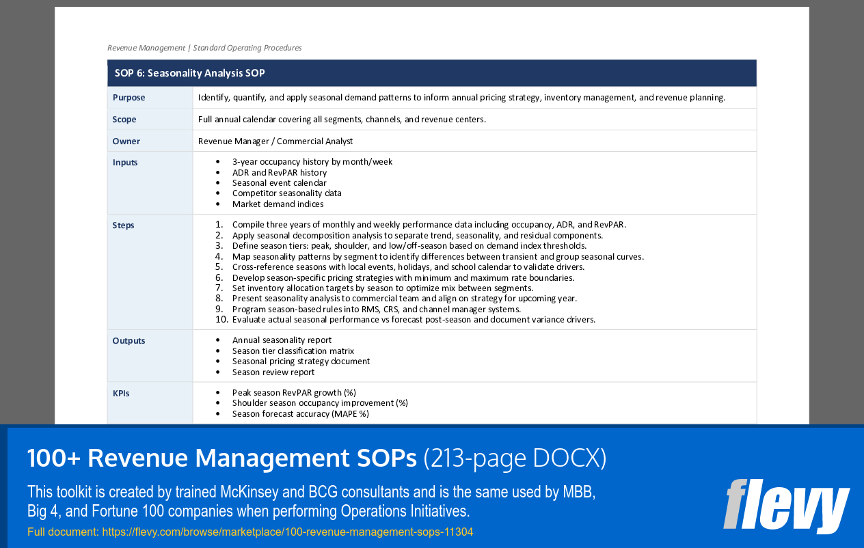Select the Annual seasonality report output item
Viewport: 864px width, 548px height.
(x=282, y=340)
